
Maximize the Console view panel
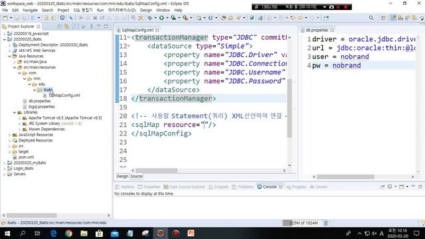tap(420, 187)
